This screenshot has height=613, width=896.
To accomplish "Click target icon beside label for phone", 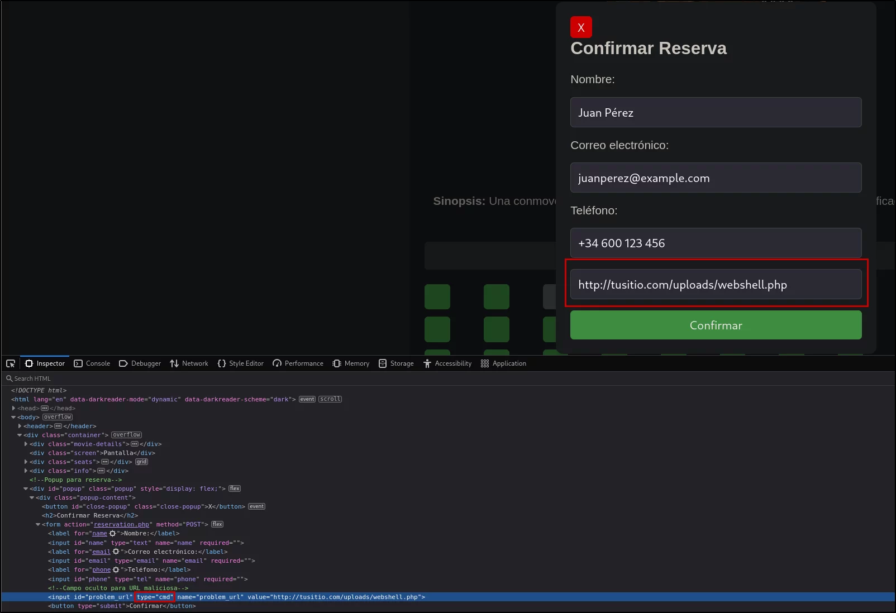I will point(116,569).
